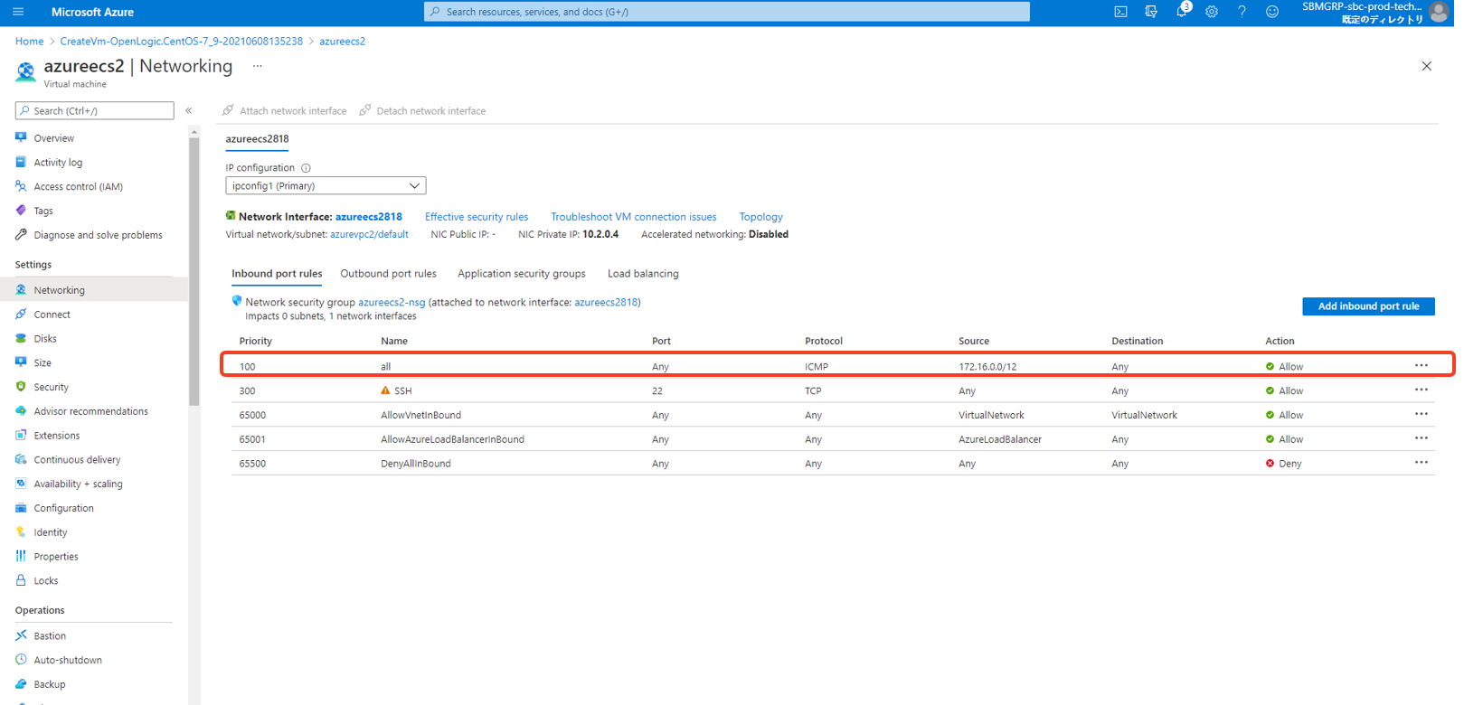This screenshot has width=1464, height=705.
Task: Open more options ellipsis next to Networking title
Action: [x=257, y=66]
